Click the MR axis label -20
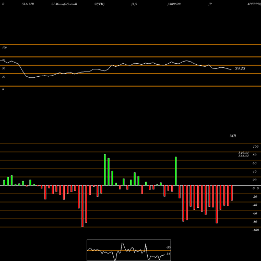The height and width of the screenshot is (261, 261). [255, 197]
